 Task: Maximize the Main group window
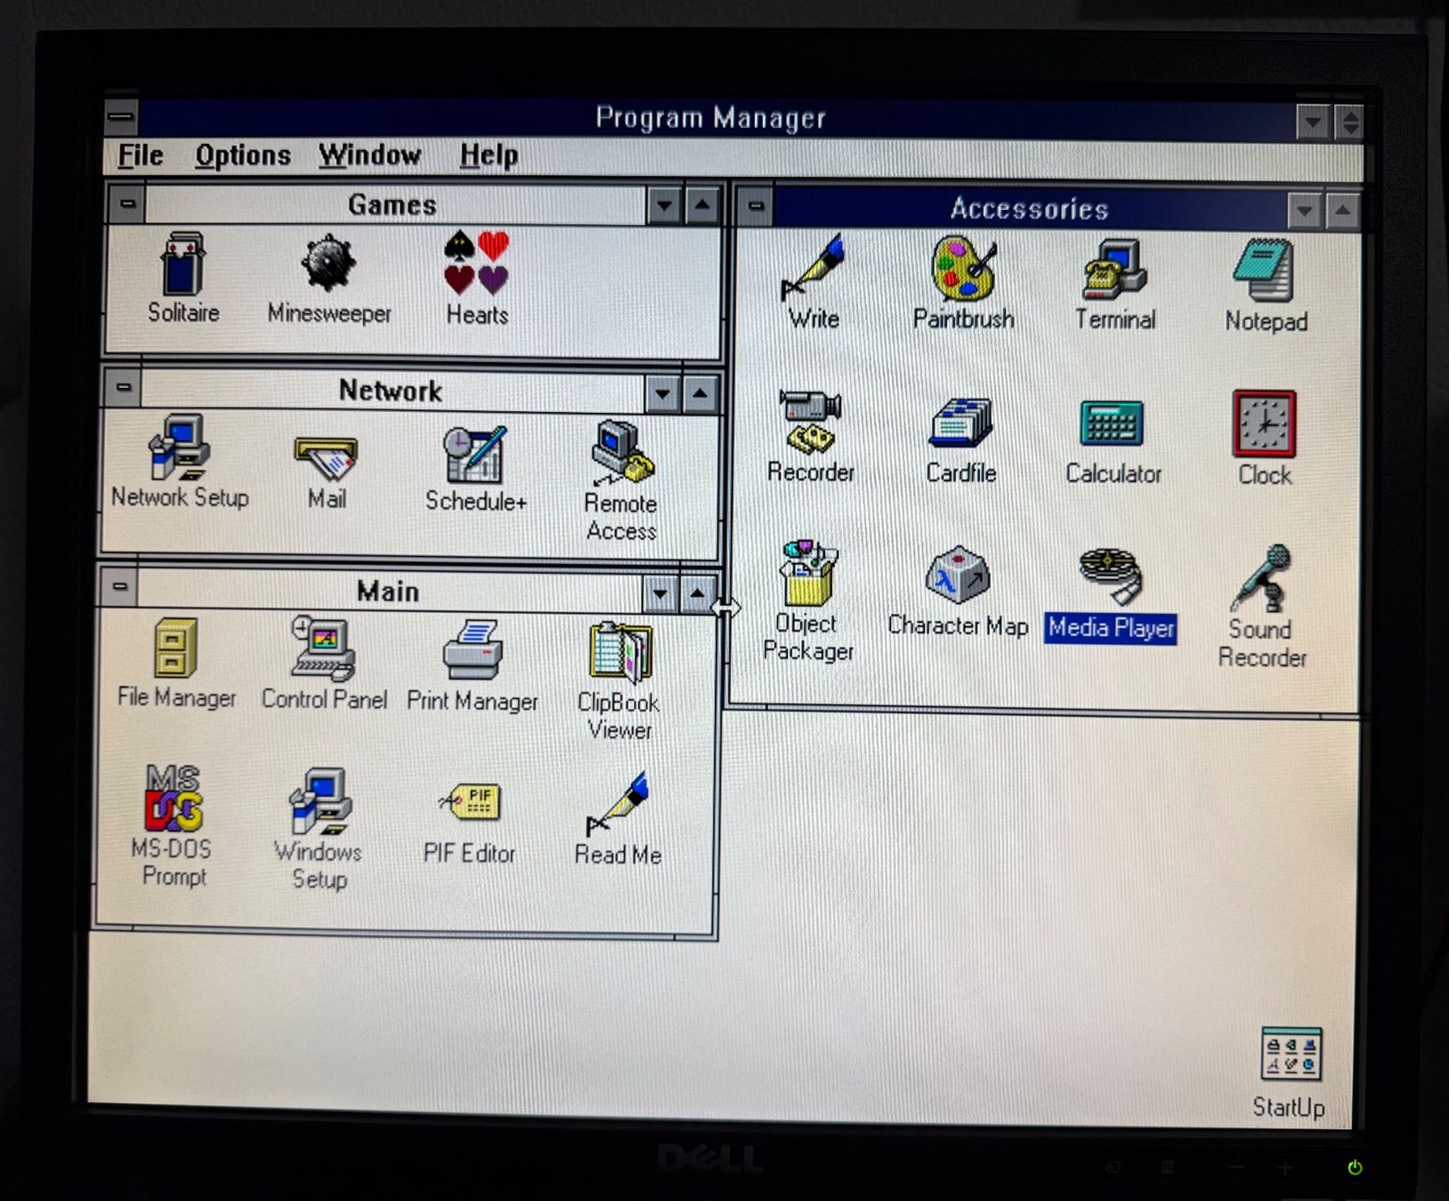point(698,593)
